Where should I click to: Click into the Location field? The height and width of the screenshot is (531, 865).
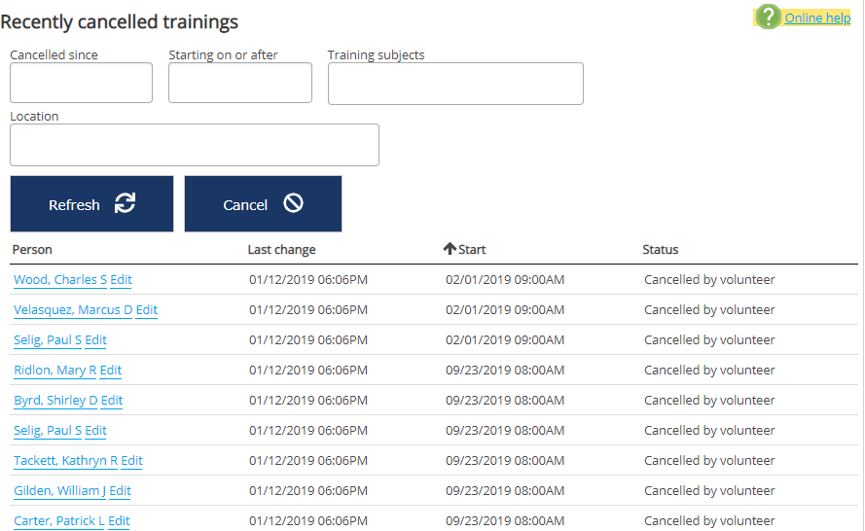coord(194,145)
